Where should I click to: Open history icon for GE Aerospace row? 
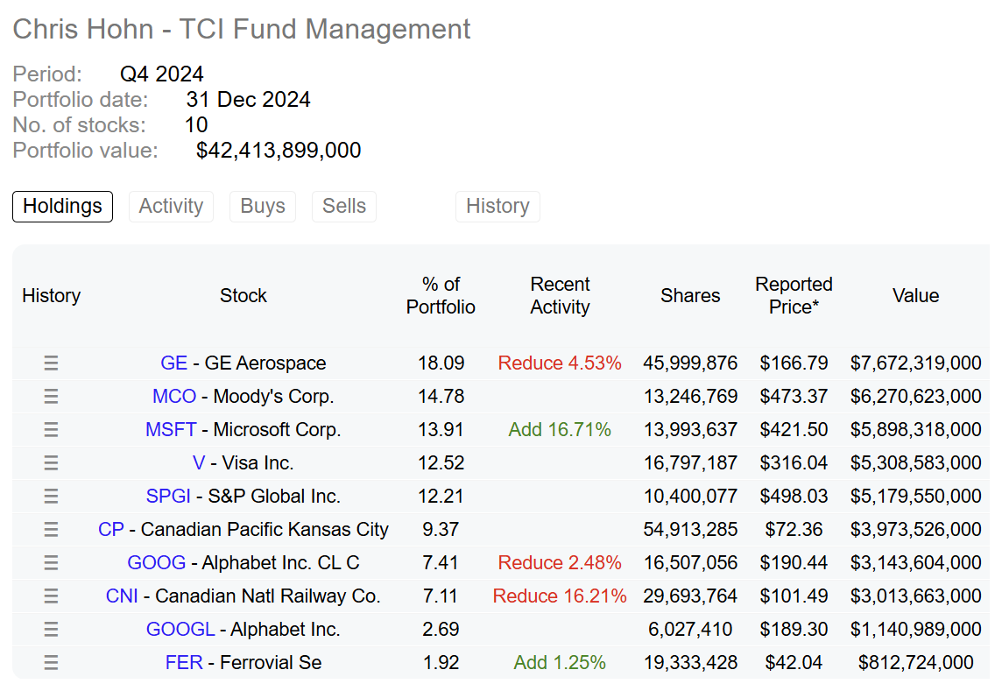pos(51,363)
